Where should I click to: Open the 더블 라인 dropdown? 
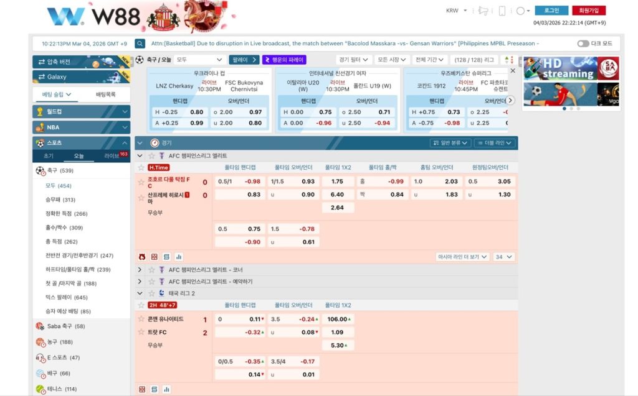pyautogui.click(x=494, y=143)
